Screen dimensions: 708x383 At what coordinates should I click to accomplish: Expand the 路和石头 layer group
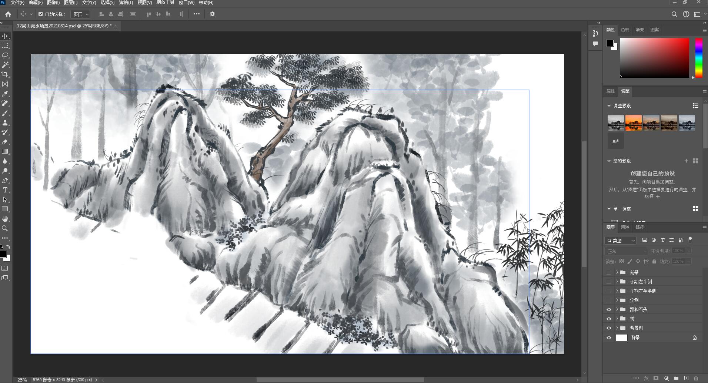click(617, 309)
